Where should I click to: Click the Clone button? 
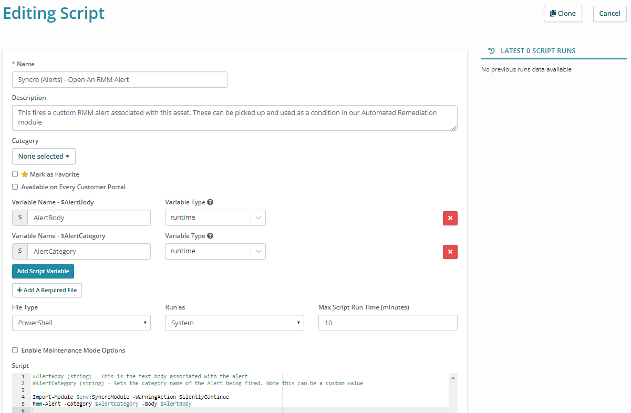click(562, 14)
